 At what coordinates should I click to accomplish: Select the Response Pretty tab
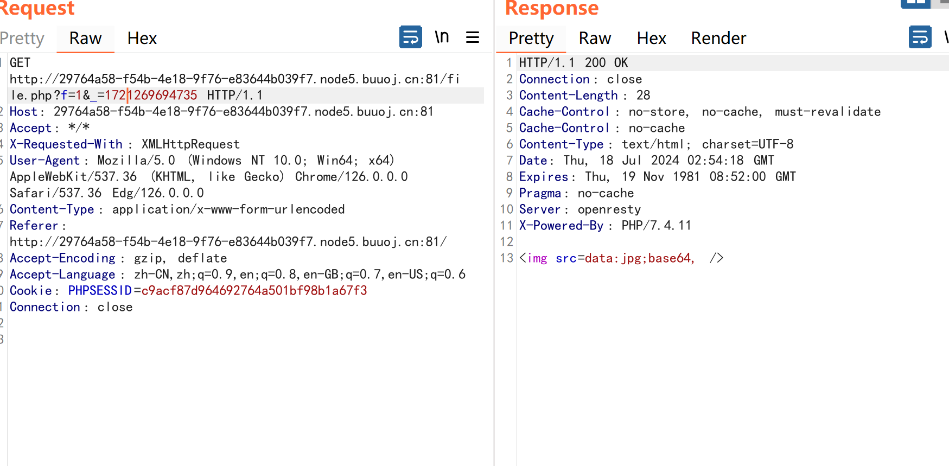(531, 38)
